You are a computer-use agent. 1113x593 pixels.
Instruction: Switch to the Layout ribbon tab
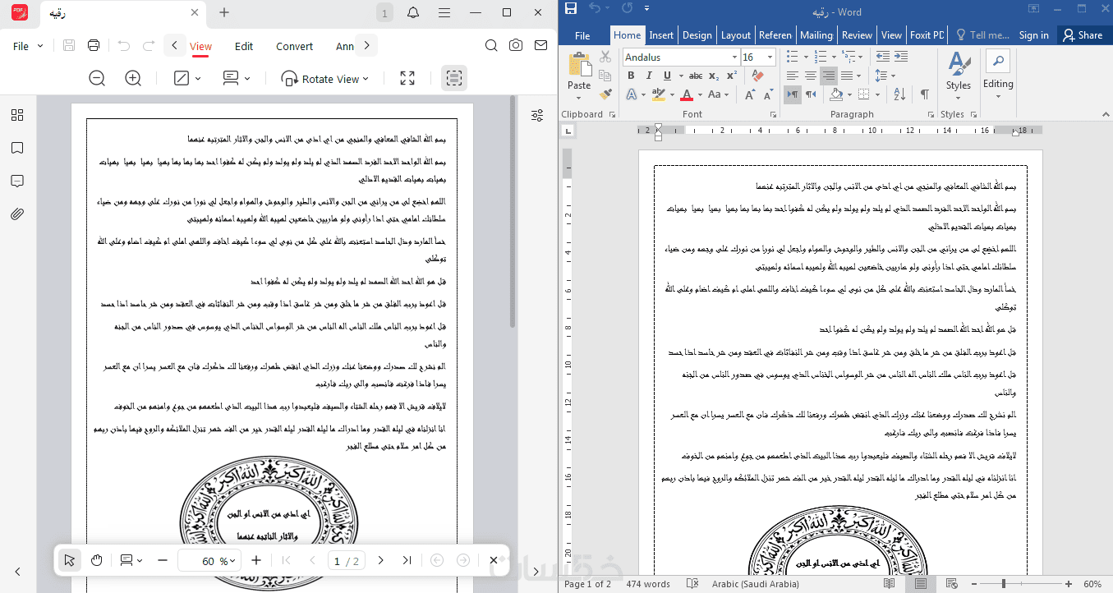(x=735, y=35)
